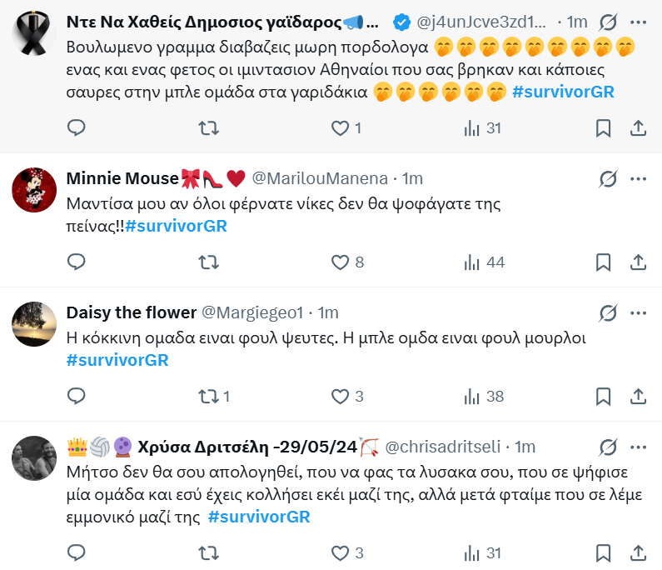662x570 pixels.
Task: Bookmark the Minnie Mouse tweet
Action: pyautogui.click(x=604, y=262)
